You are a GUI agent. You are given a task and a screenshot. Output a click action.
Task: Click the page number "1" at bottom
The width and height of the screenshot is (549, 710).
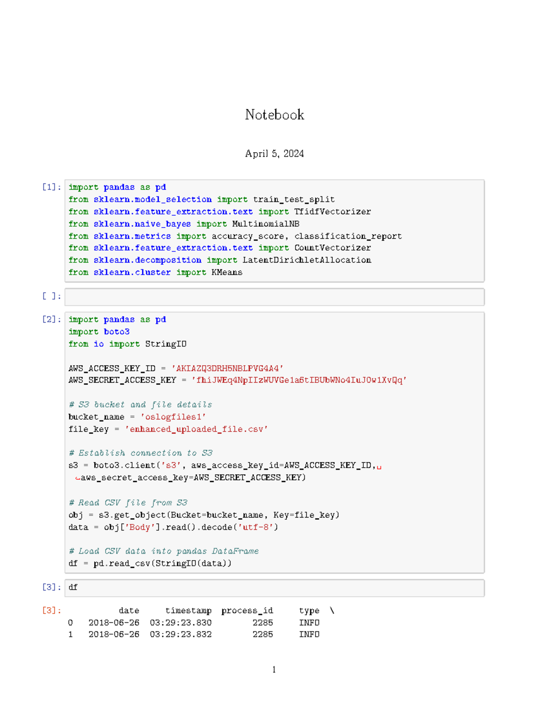click(x=274, y=670)
